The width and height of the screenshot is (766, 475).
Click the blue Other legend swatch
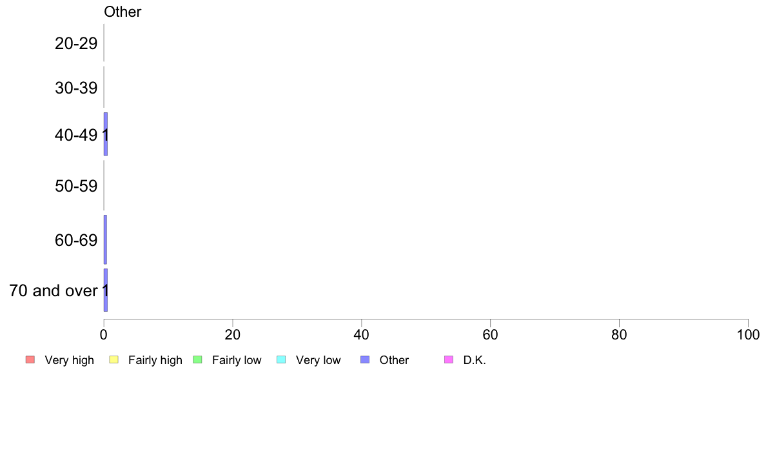pos(365,359)
